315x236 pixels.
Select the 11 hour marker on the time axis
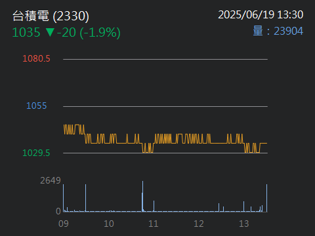[x=154, y=224]
